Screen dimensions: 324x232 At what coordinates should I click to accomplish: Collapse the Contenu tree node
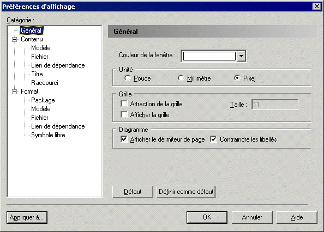[15, 39]
